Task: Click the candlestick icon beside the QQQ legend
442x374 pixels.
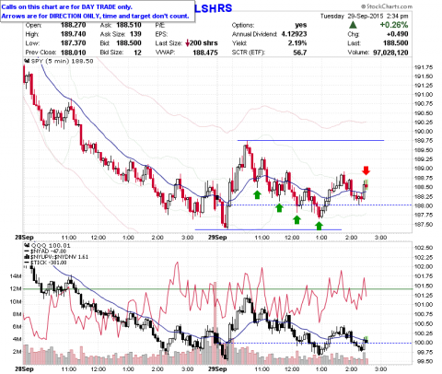Action: (x=28, y=246)
